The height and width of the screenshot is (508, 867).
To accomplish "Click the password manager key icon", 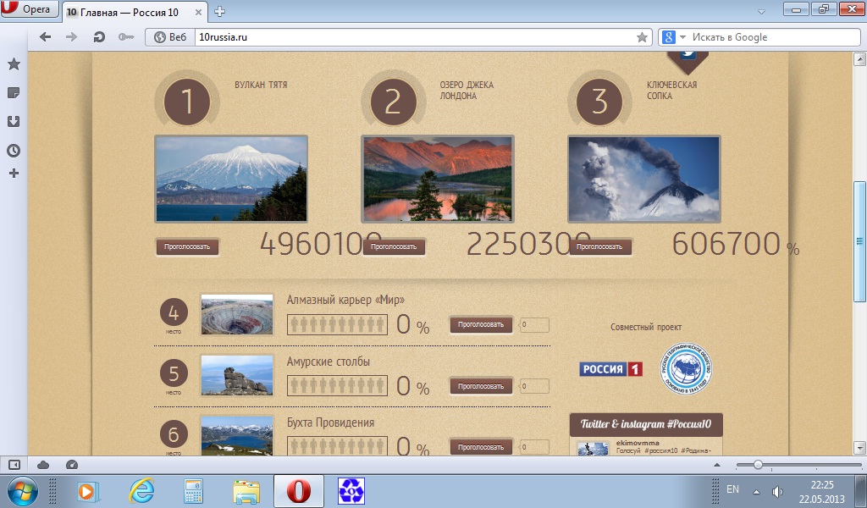I will tap(126, 37).
